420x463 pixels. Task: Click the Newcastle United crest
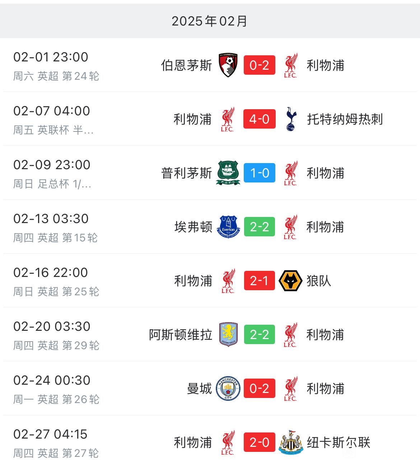pos(290,442)
